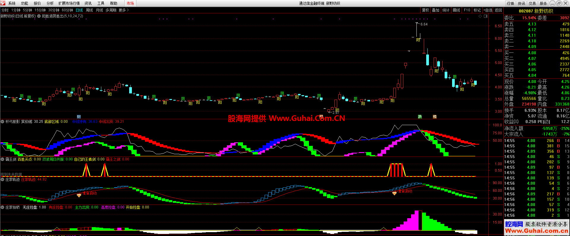The image size is (570, 236).
Task: Open the 分析 menu
Action: [50, 3]
